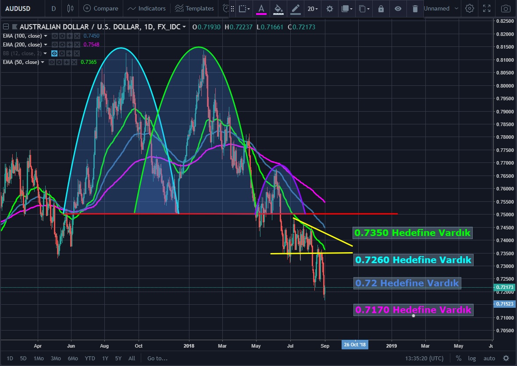Take a chart snapshot with camera icon
Screen dimensions: 517x366
tap(506, 8)
